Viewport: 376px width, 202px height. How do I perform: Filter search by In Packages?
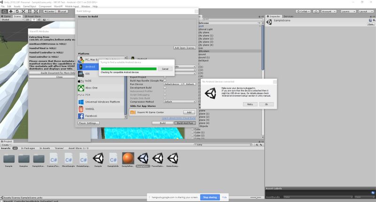(28, 148)
